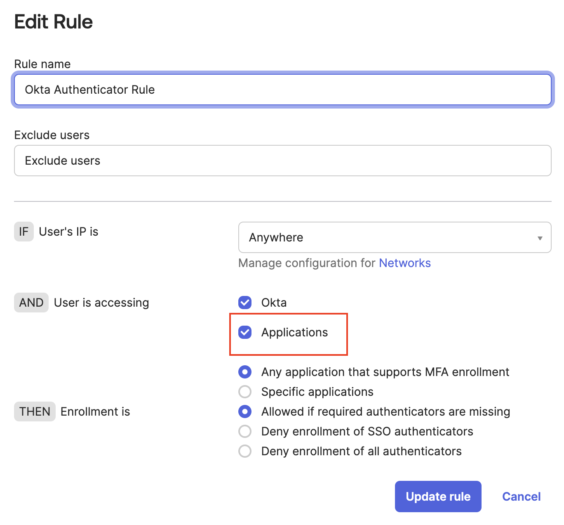Screen dimensions: 564x525
Task: Click the Rule name label
Action: 42,64
